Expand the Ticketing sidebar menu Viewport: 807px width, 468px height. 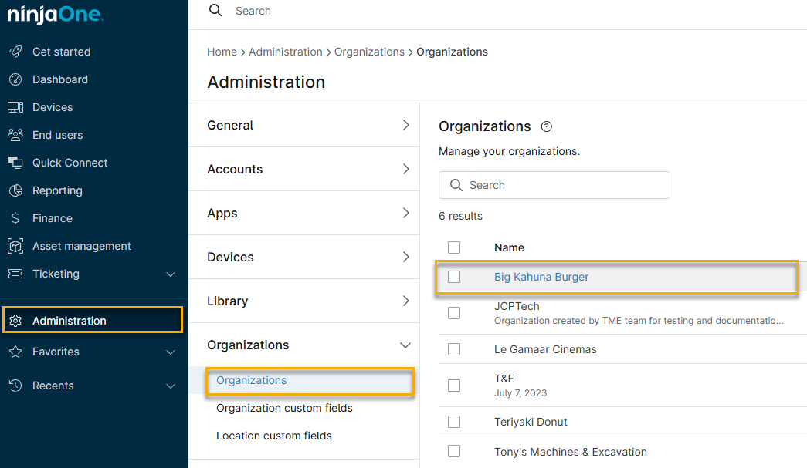click(x=171, y=274)
